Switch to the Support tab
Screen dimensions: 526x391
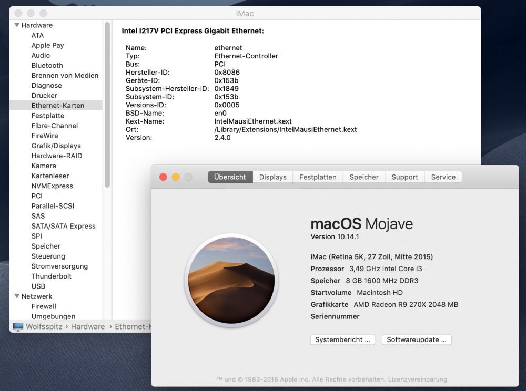click(405, 177)
